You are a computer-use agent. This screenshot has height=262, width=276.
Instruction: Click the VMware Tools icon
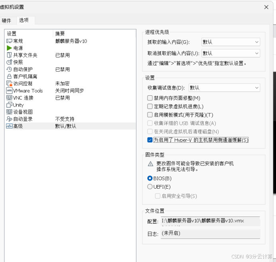(9, 91)
